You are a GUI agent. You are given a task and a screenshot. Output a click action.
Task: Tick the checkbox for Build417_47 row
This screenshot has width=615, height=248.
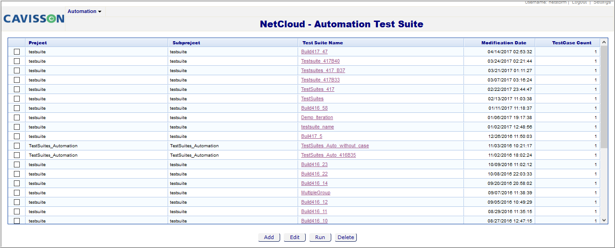tap(17, 52)
